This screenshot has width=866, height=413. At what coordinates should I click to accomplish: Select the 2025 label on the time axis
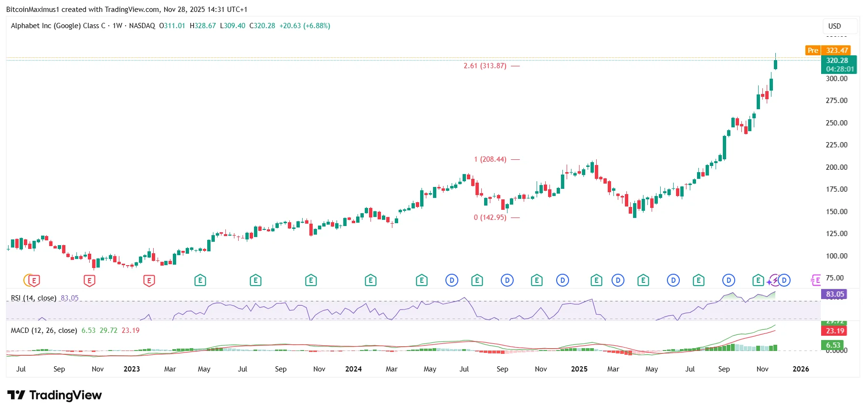[579, 369]
